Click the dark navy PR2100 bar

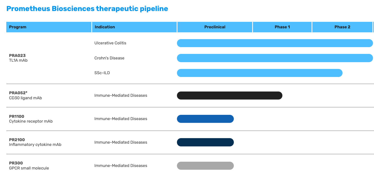[x=205, y=142]
